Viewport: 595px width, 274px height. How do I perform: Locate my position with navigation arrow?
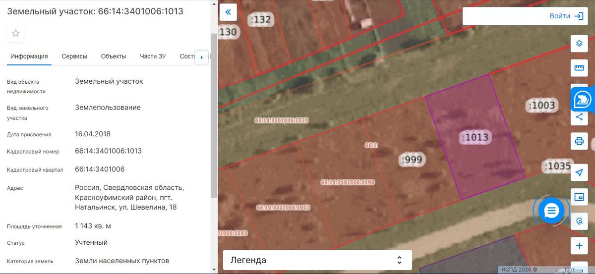pos(579,172)
